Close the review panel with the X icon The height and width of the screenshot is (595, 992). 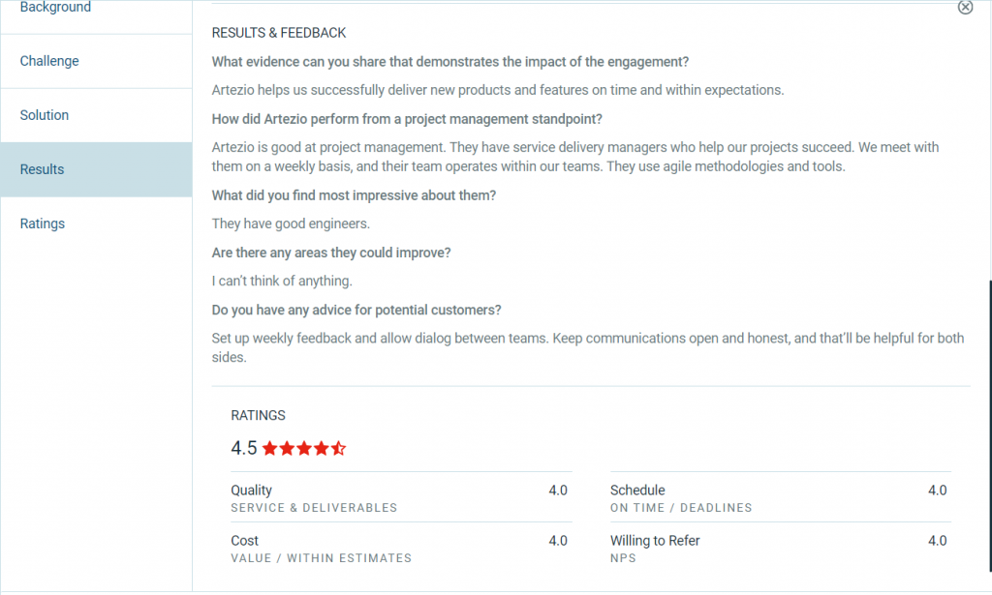(x=965, y=8)
